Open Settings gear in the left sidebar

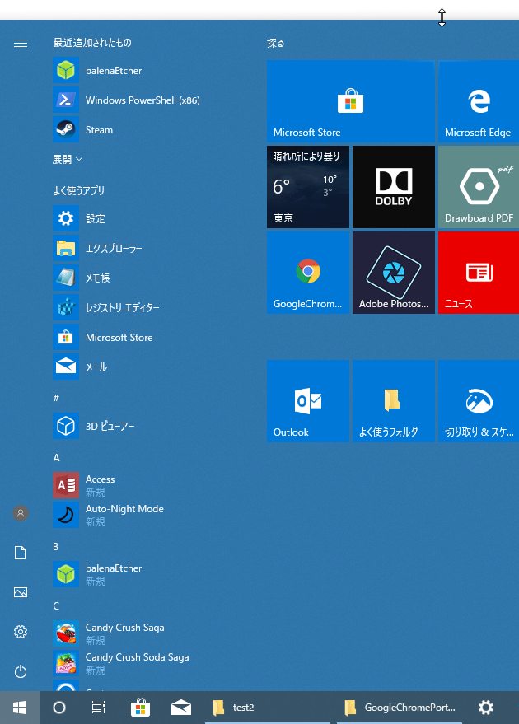coord(21,632)
